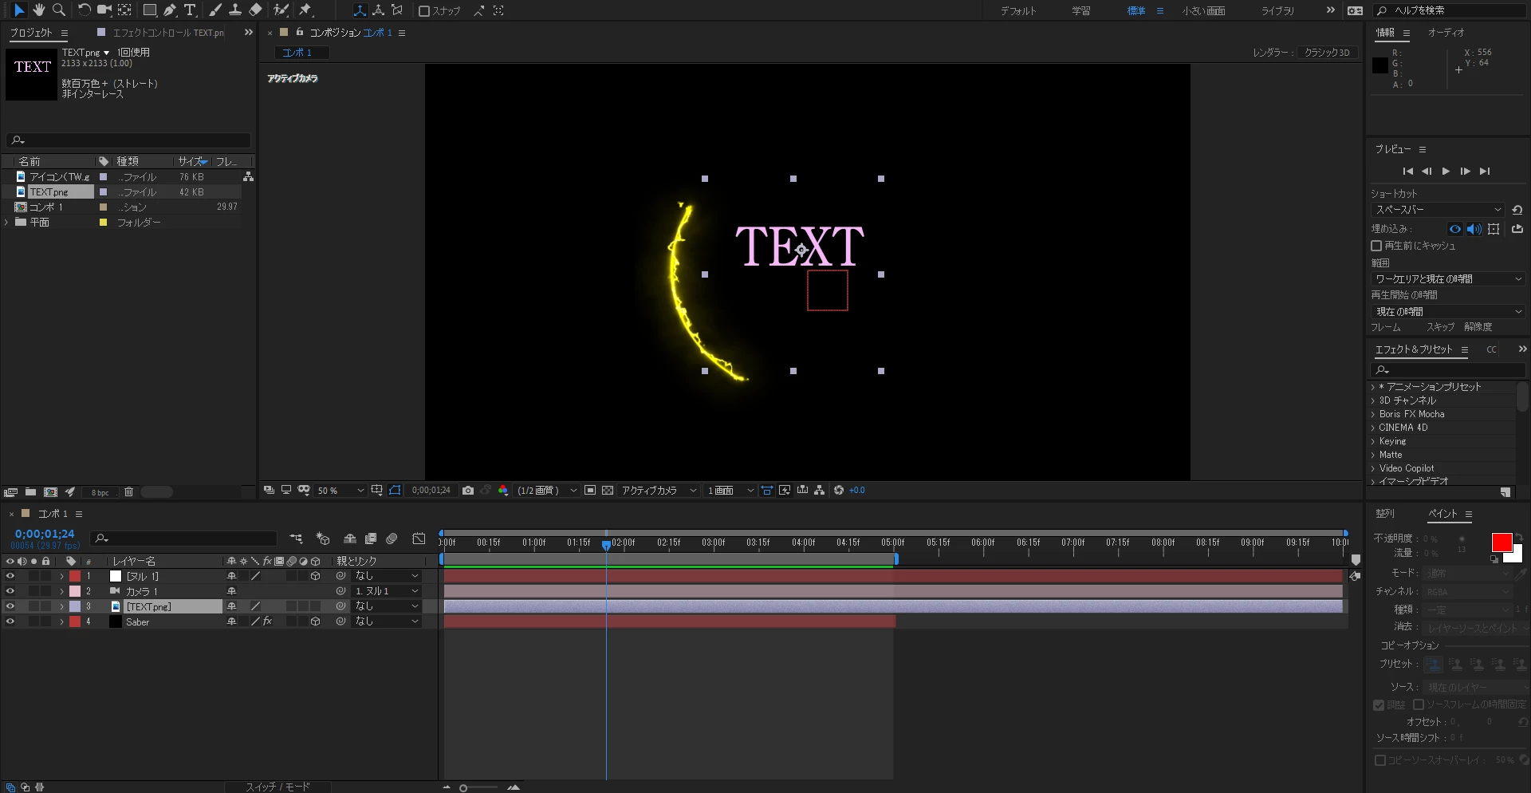This screenshot has width=1531, height=793.
Task: Select the Pen tool
Action: pos(170,10)
